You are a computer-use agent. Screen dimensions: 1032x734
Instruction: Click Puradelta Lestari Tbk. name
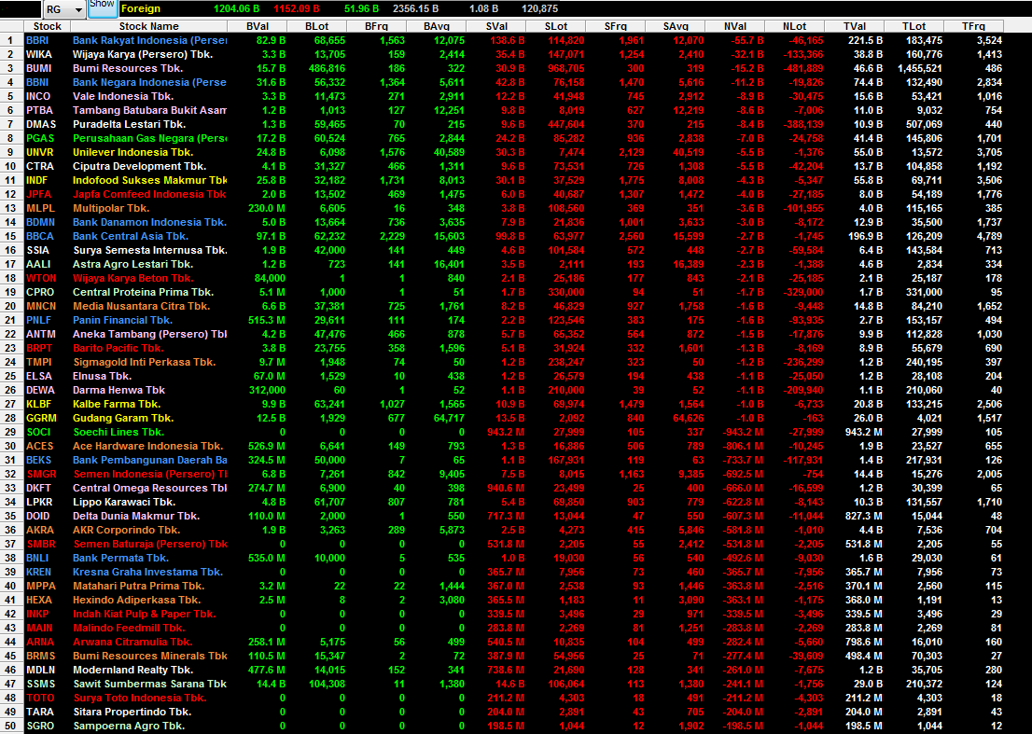point(129,124)
